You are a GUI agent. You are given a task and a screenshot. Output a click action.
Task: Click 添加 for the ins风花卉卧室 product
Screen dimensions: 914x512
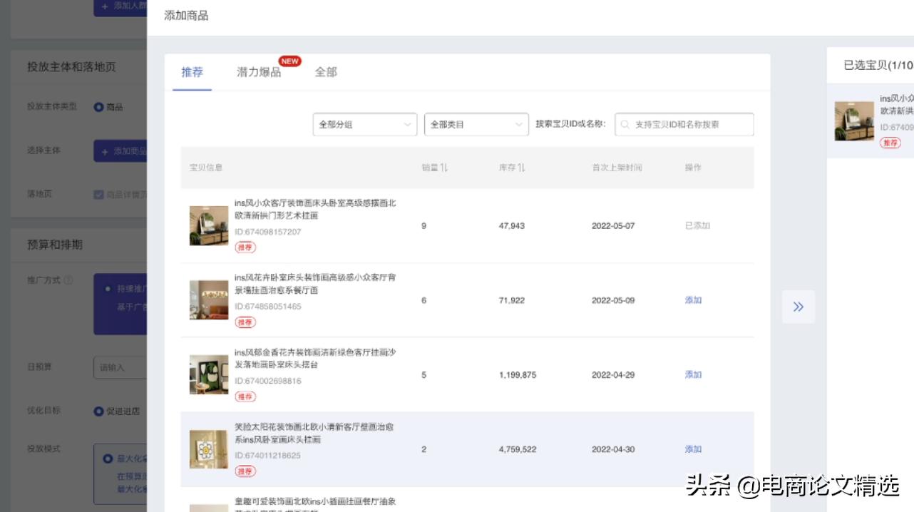pyautogui.click(x=692, y=299)
